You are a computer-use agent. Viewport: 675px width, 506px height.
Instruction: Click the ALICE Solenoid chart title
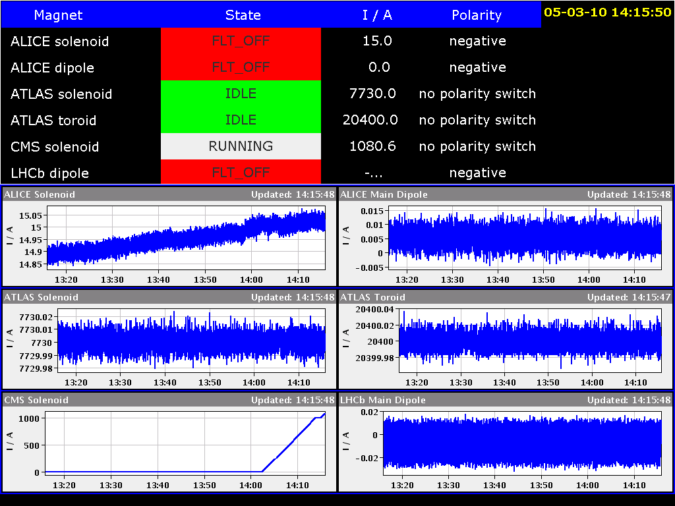[x=40, y=194]
